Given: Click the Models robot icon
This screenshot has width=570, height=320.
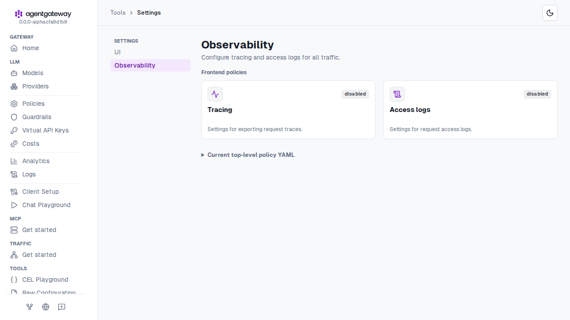Looking at the screenshot, I should 14,73.
